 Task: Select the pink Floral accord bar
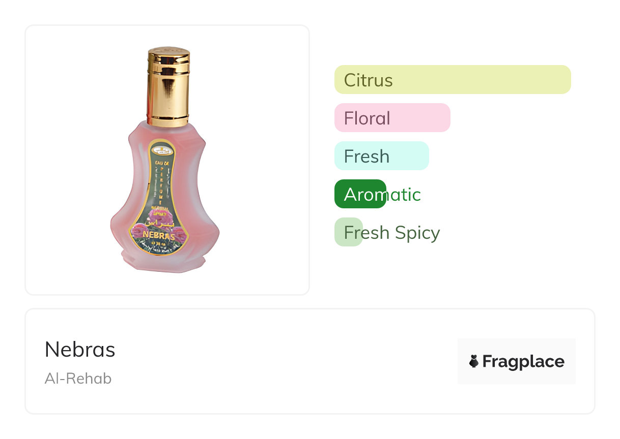(392, 118)
